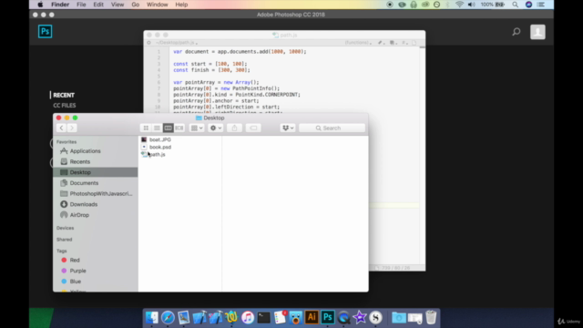Open Terminal from the Dock
Image resolution: width=583 pixels, height=328 pixels.
pyautogui.click(x=264, y=317)
